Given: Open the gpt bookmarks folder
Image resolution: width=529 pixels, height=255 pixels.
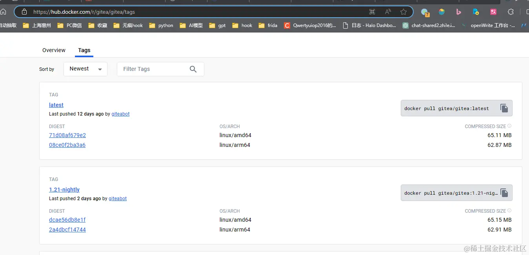Looking at the screenshot, I should (x=217, y=25).
